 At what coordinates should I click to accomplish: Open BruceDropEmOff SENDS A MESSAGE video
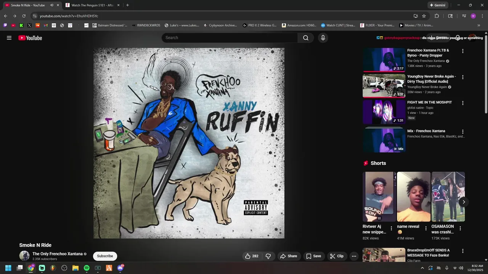click(428, 253)
